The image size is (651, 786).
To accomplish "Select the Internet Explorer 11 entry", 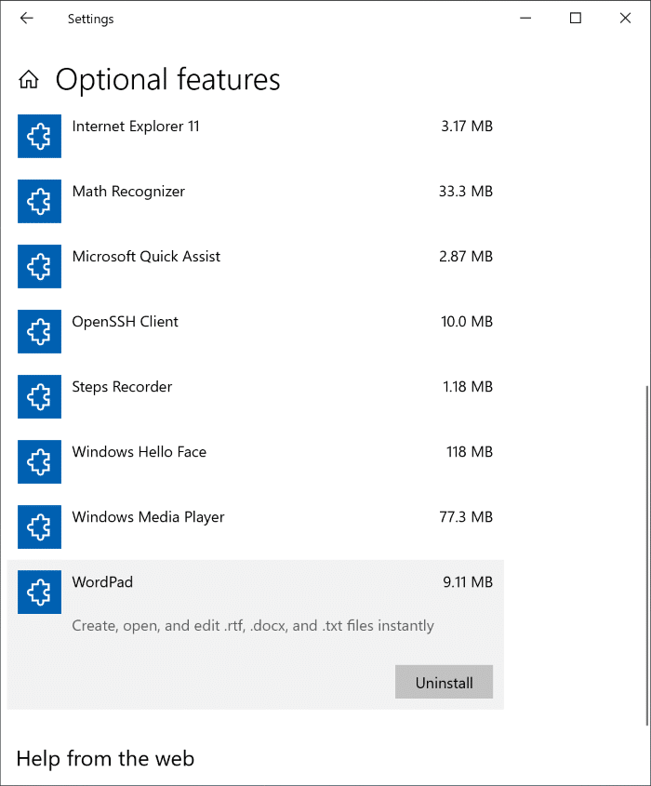I will 256,136.
